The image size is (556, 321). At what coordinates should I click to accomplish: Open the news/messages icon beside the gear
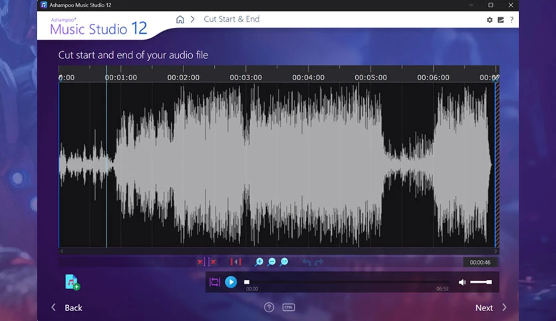(x=501, y=20)
